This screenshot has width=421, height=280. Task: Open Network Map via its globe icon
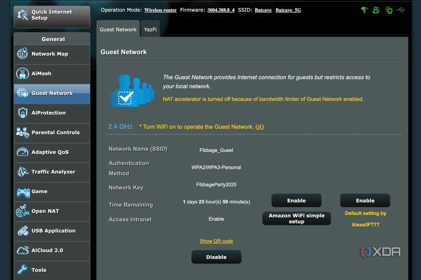click(x=22, y=54)
